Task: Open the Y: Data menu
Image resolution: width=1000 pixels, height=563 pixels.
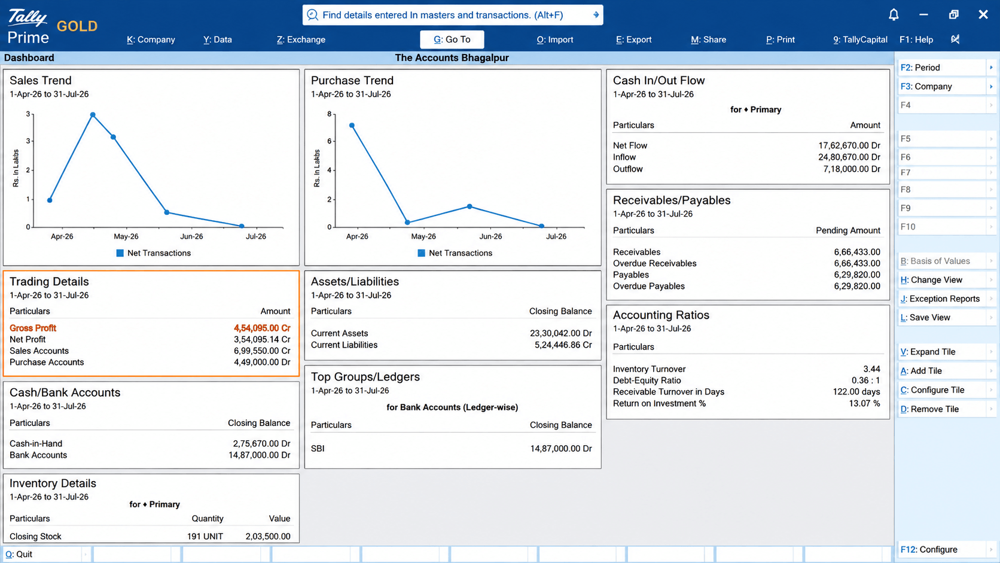Action: [x=218, y=39]
